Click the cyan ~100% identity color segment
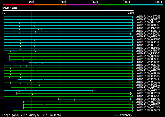165x117 pixels. pos(146,5)
